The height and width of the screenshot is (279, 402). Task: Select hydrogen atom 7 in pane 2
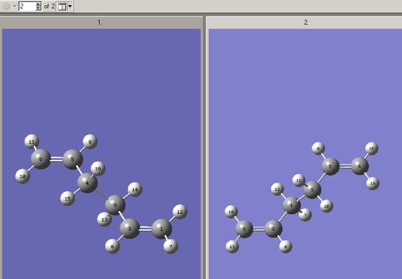coord(306,215)
